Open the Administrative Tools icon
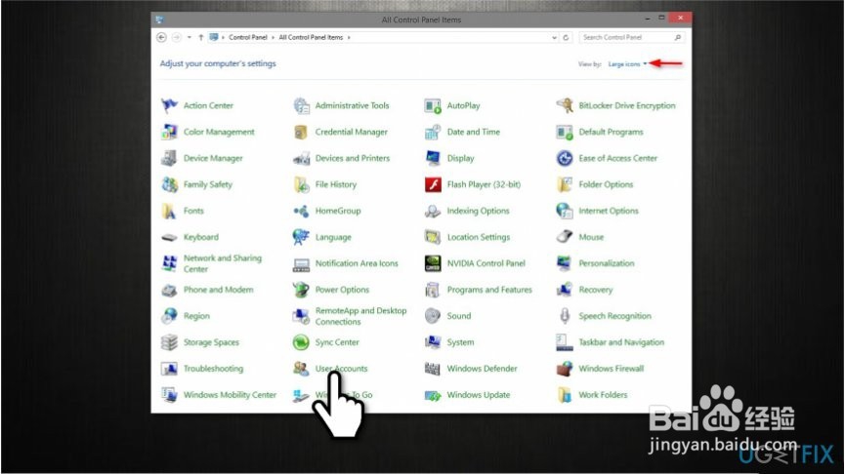The image size is (845, 474). (301, 105)
